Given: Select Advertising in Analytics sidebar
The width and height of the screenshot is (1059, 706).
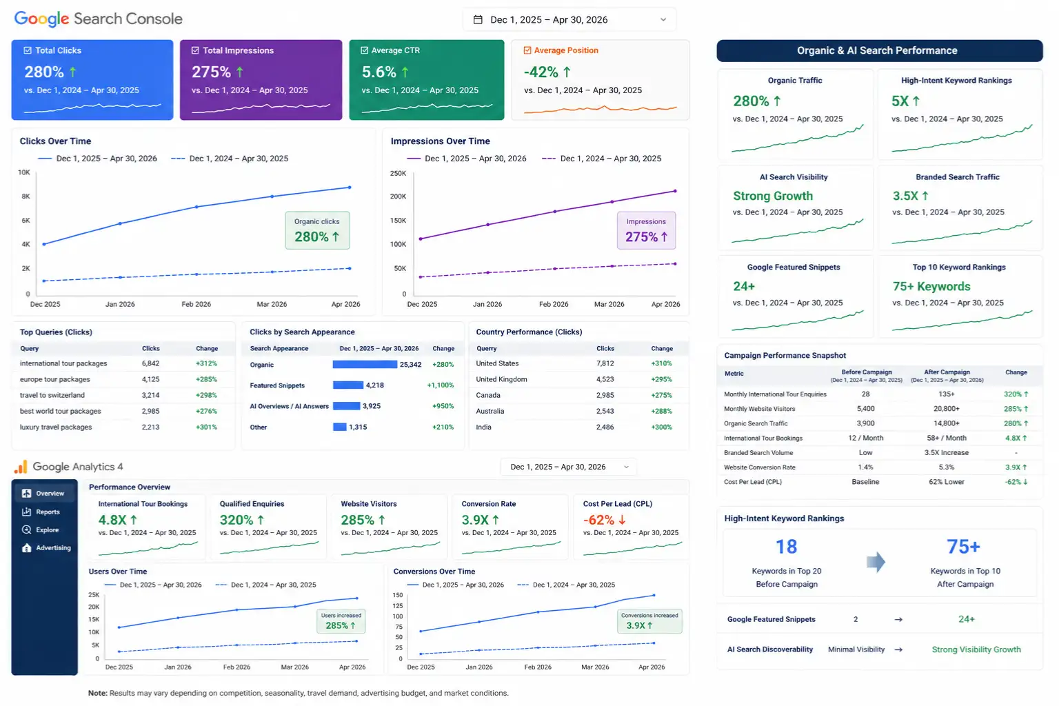Looking at the screenshot, I should point(45,548).
